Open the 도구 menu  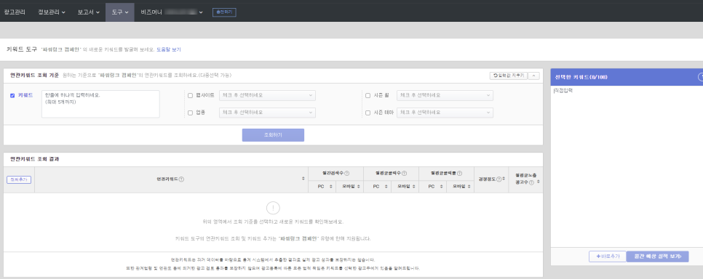[119, 12]
